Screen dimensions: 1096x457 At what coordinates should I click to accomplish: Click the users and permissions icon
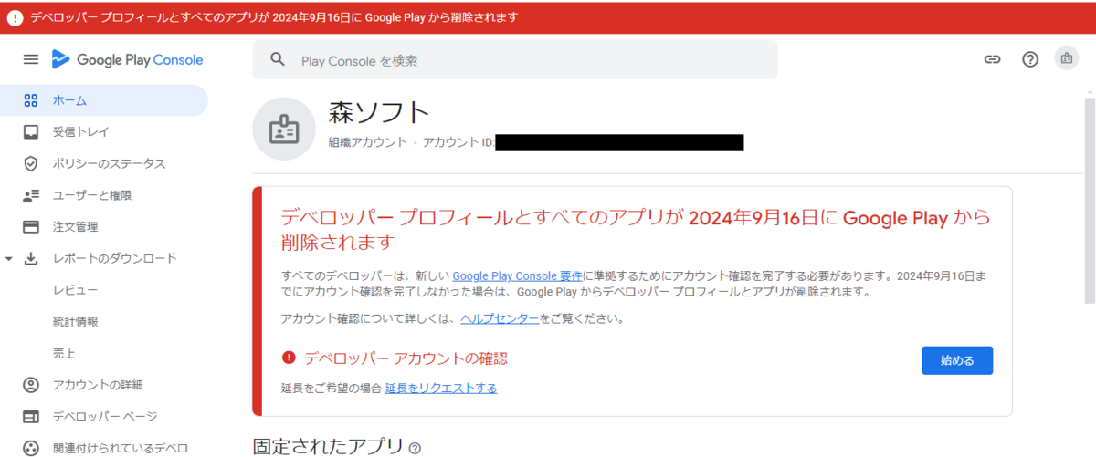tap(30, 195)
